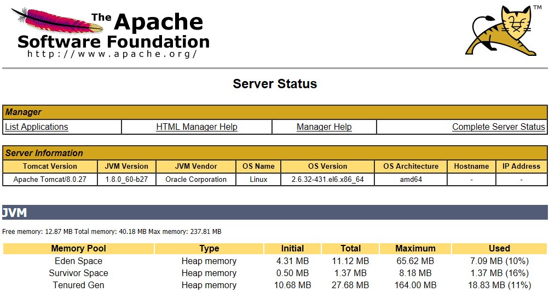Open the Complete Server Status link
Image resolution: width=549 pixels, height=292 pixels.
(x=499, y=127)
